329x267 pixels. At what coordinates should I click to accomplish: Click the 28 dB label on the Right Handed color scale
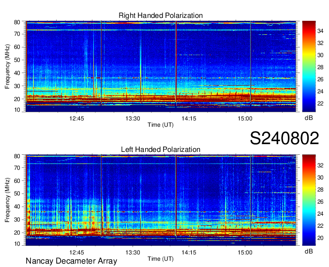pos(320,67)
